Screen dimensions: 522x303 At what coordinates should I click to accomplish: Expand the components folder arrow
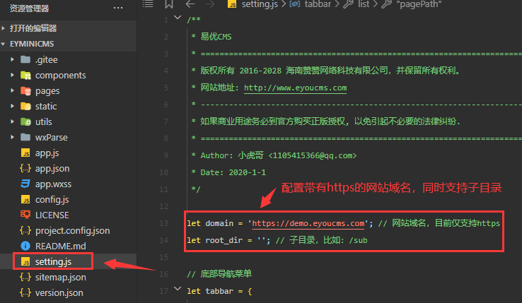tap(12, 75)
